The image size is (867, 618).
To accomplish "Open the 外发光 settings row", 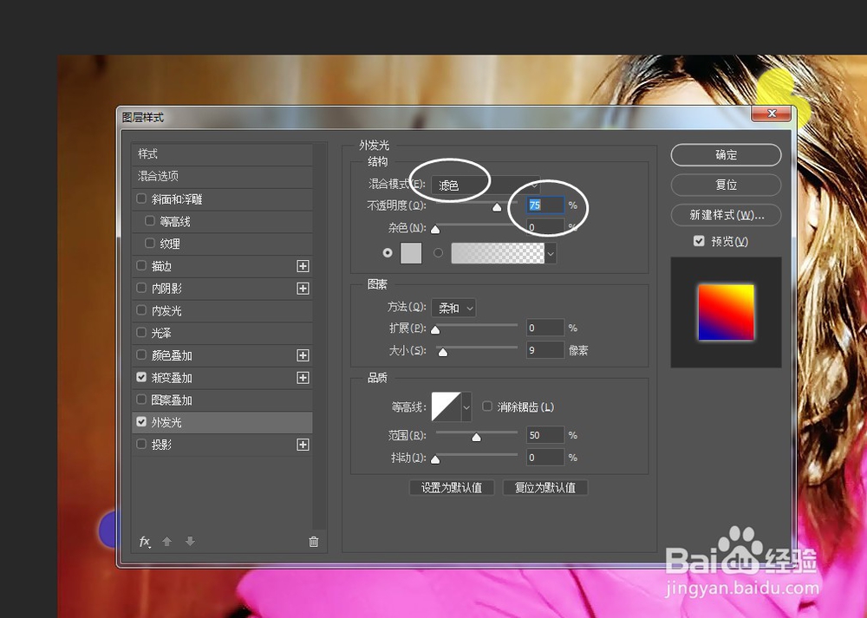I will coord(222,422).
